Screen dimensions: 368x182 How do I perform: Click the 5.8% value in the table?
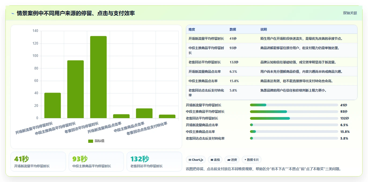(x=233, y=90)
